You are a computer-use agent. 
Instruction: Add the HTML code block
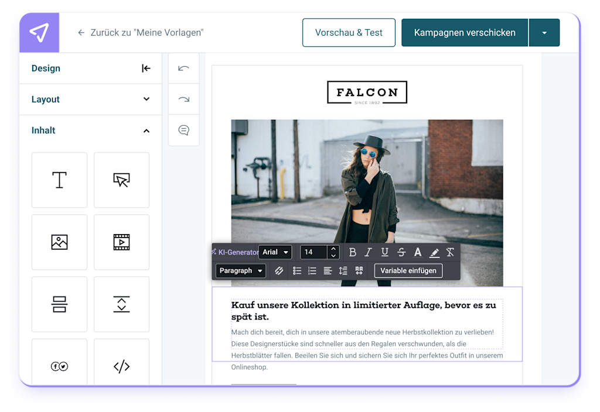pos(121,366)
